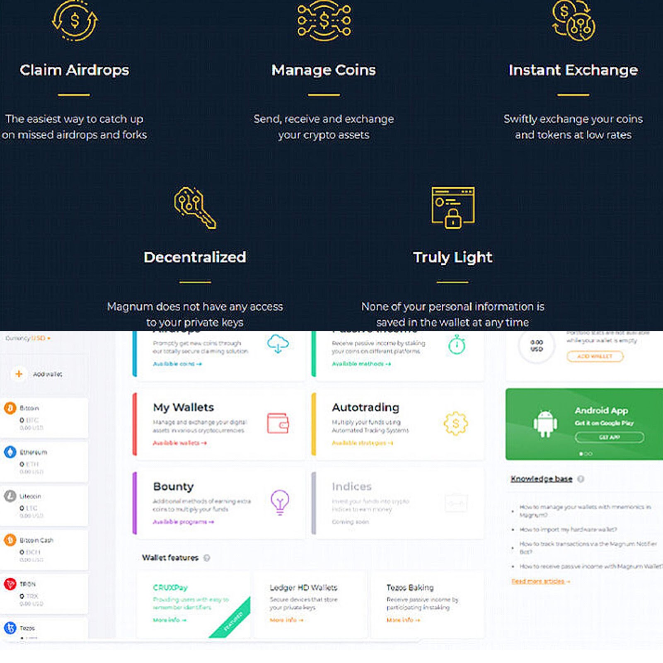Click GET APP on Android banner
Image resolution: width=663 pixels, height=663 pixels.
tap(609, 437)
